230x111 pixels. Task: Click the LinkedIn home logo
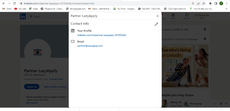23,16
